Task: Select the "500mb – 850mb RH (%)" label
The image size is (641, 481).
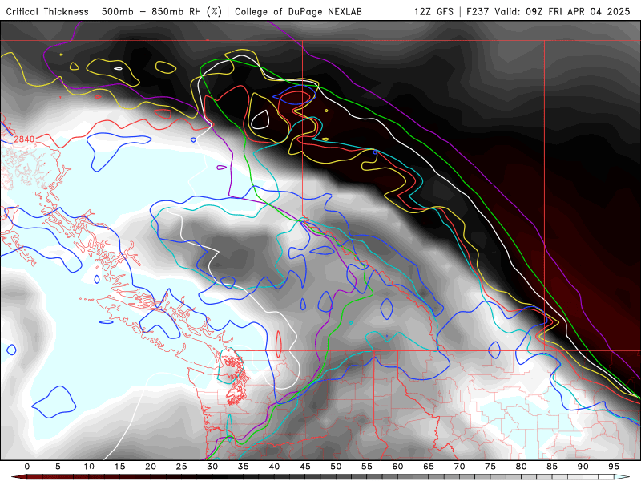Action: (162, 11)
